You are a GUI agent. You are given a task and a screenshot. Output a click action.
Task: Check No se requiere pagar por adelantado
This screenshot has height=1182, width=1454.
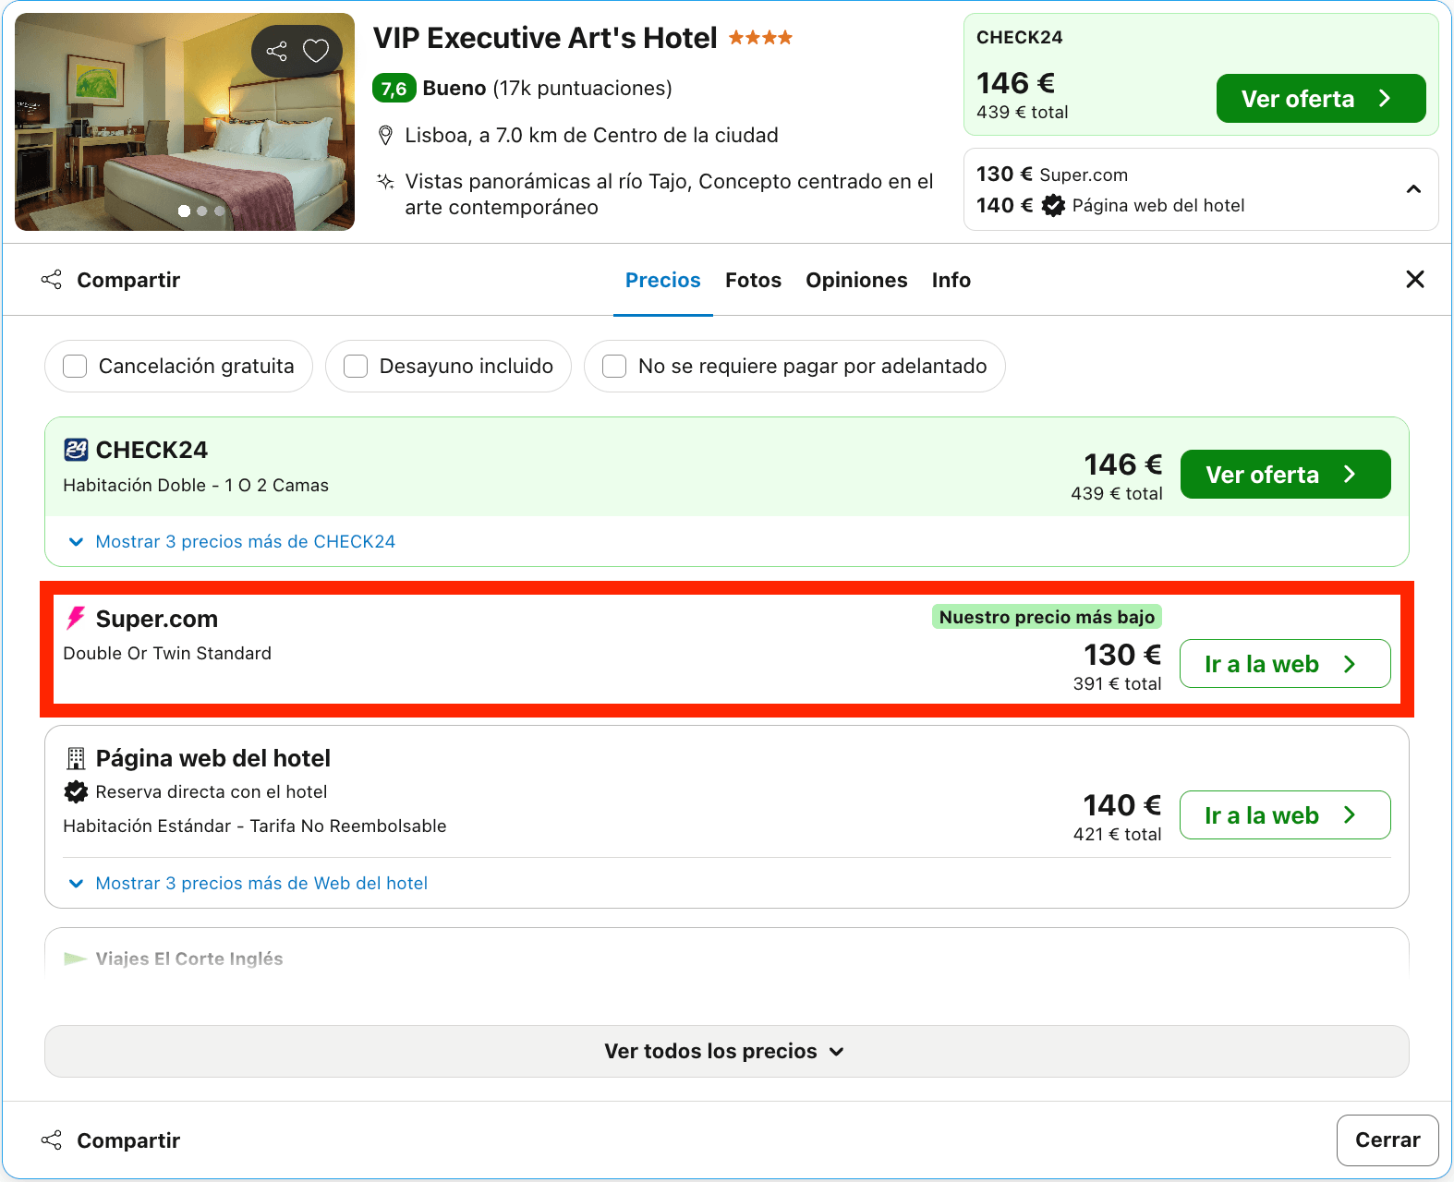[614, 367]
